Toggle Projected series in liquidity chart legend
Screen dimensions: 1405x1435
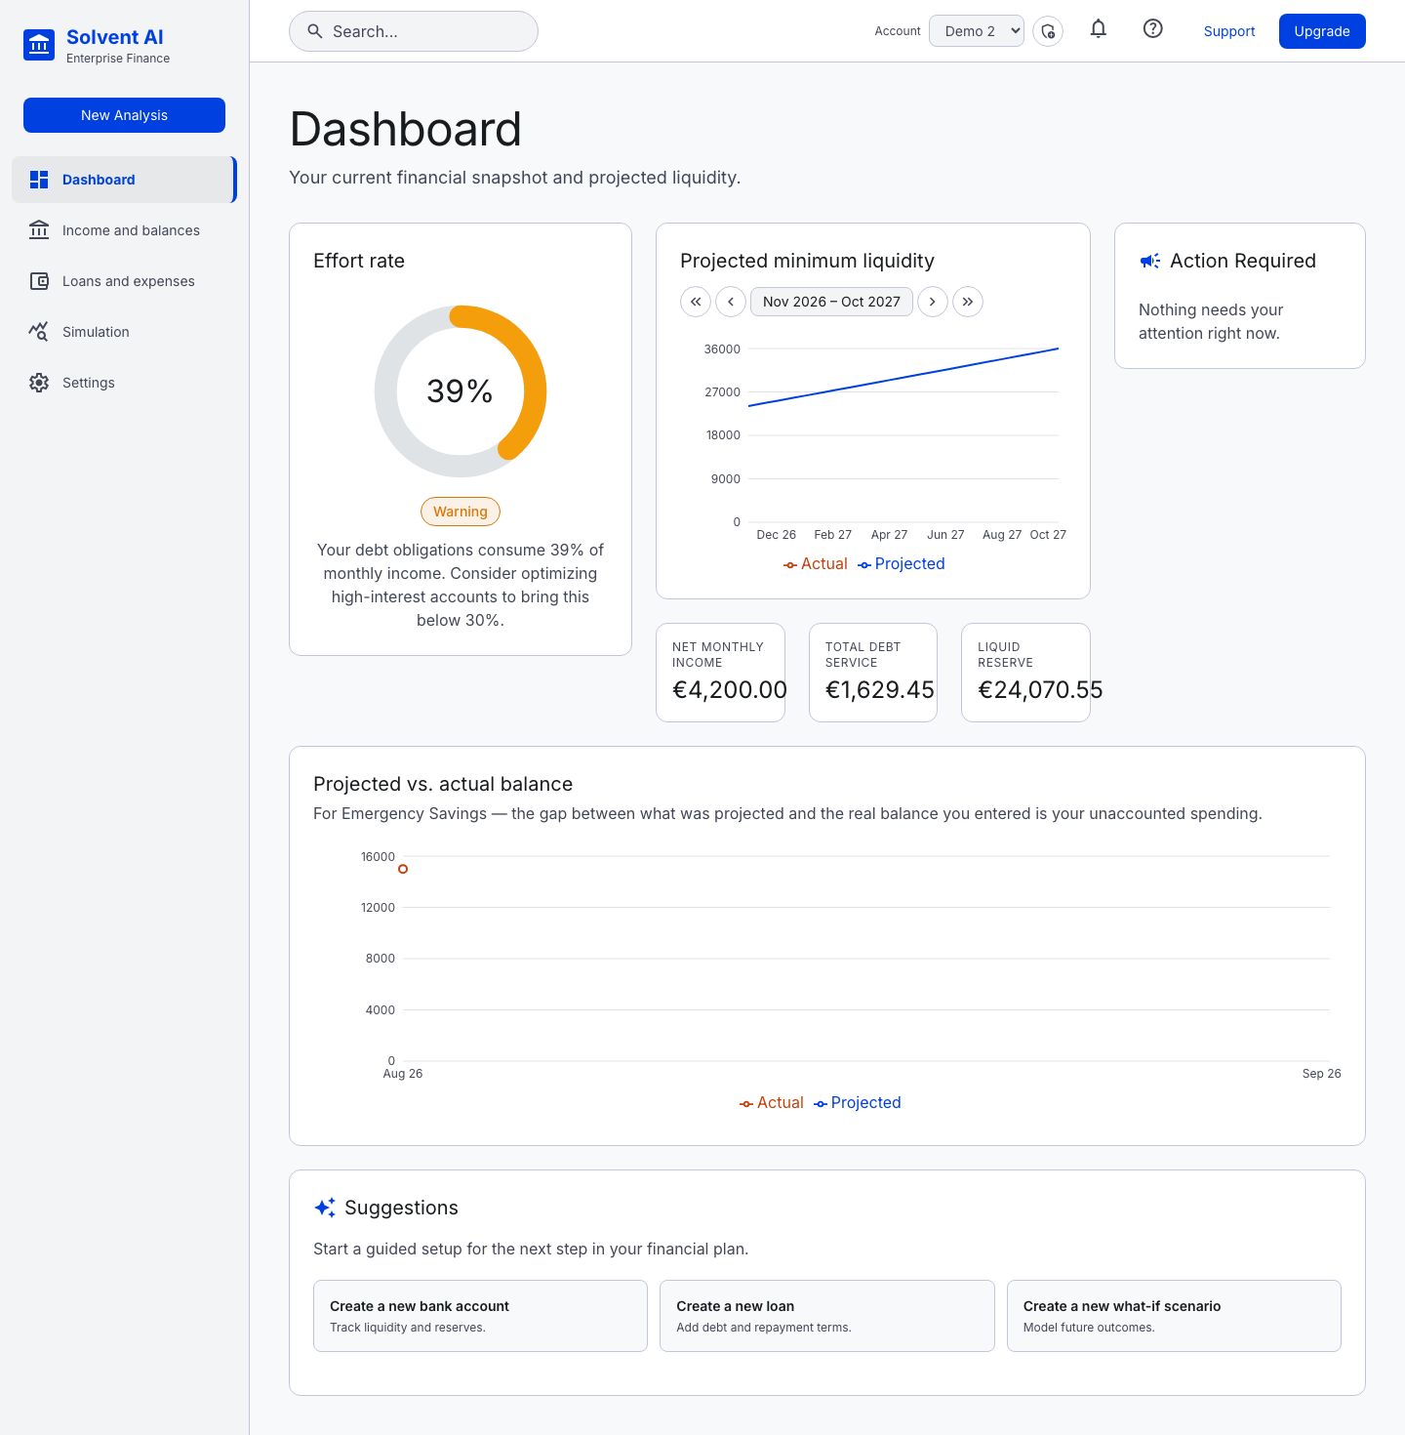click(x=902, y=564)
